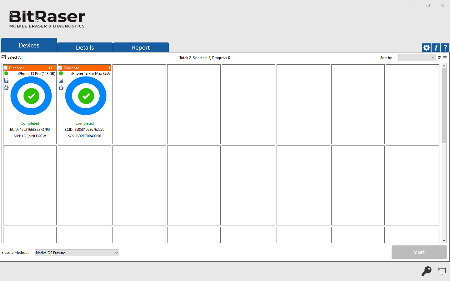Click the 11-1 slot number label
Viewport: 450px width, 281px height.
(x=107, y=68)
